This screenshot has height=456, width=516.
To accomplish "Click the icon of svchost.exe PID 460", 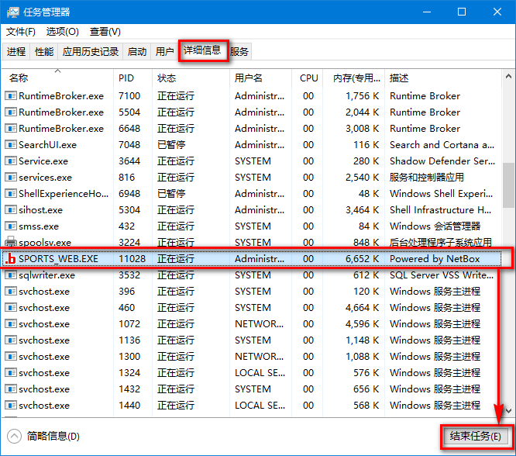I will (11, 307).
